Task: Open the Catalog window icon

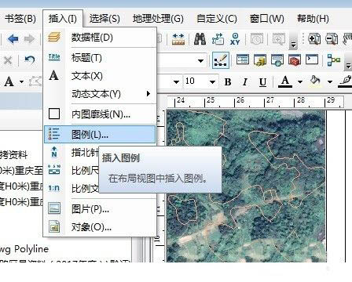Action: click(260, 60)
